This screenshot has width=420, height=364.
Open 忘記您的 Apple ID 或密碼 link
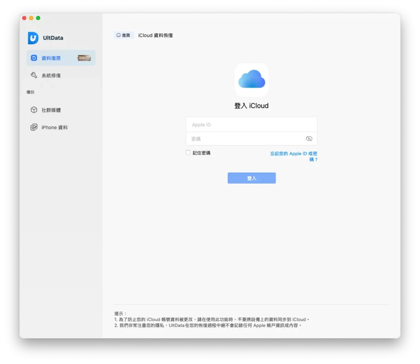294,156
